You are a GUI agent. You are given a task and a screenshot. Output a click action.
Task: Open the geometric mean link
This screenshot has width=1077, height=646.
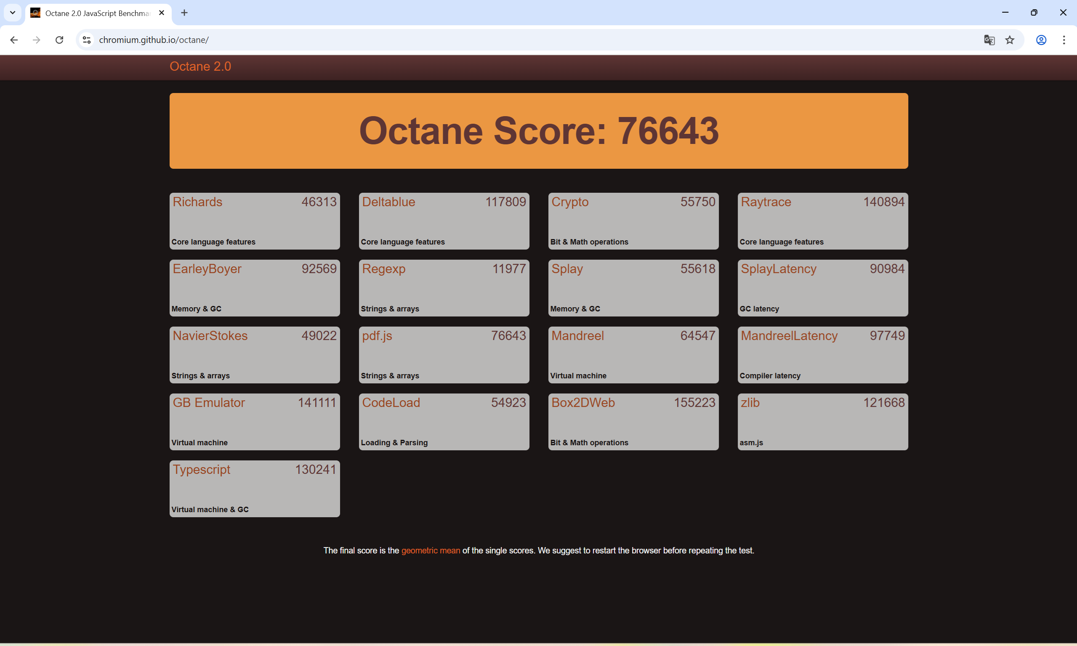(x=430, y=550)
